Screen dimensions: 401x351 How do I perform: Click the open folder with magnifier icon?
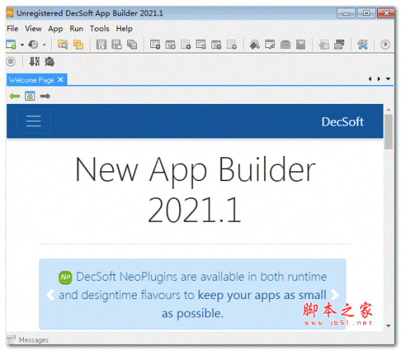pos(63,44)
